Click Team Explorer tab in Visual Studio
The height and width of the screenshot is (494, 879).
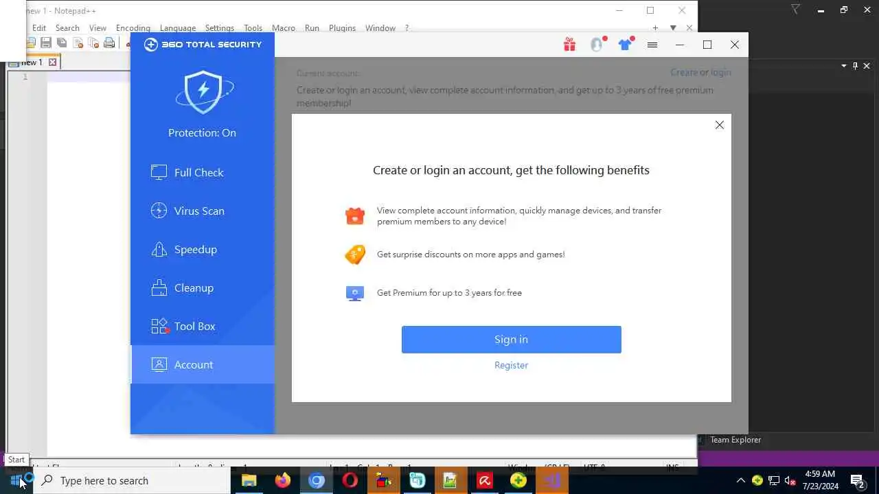pyautogui.click(x=735, y=440)
